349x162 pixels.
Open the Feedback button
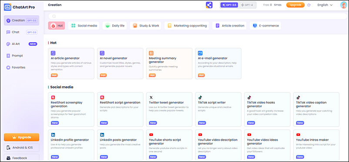(x=22, y=158)
